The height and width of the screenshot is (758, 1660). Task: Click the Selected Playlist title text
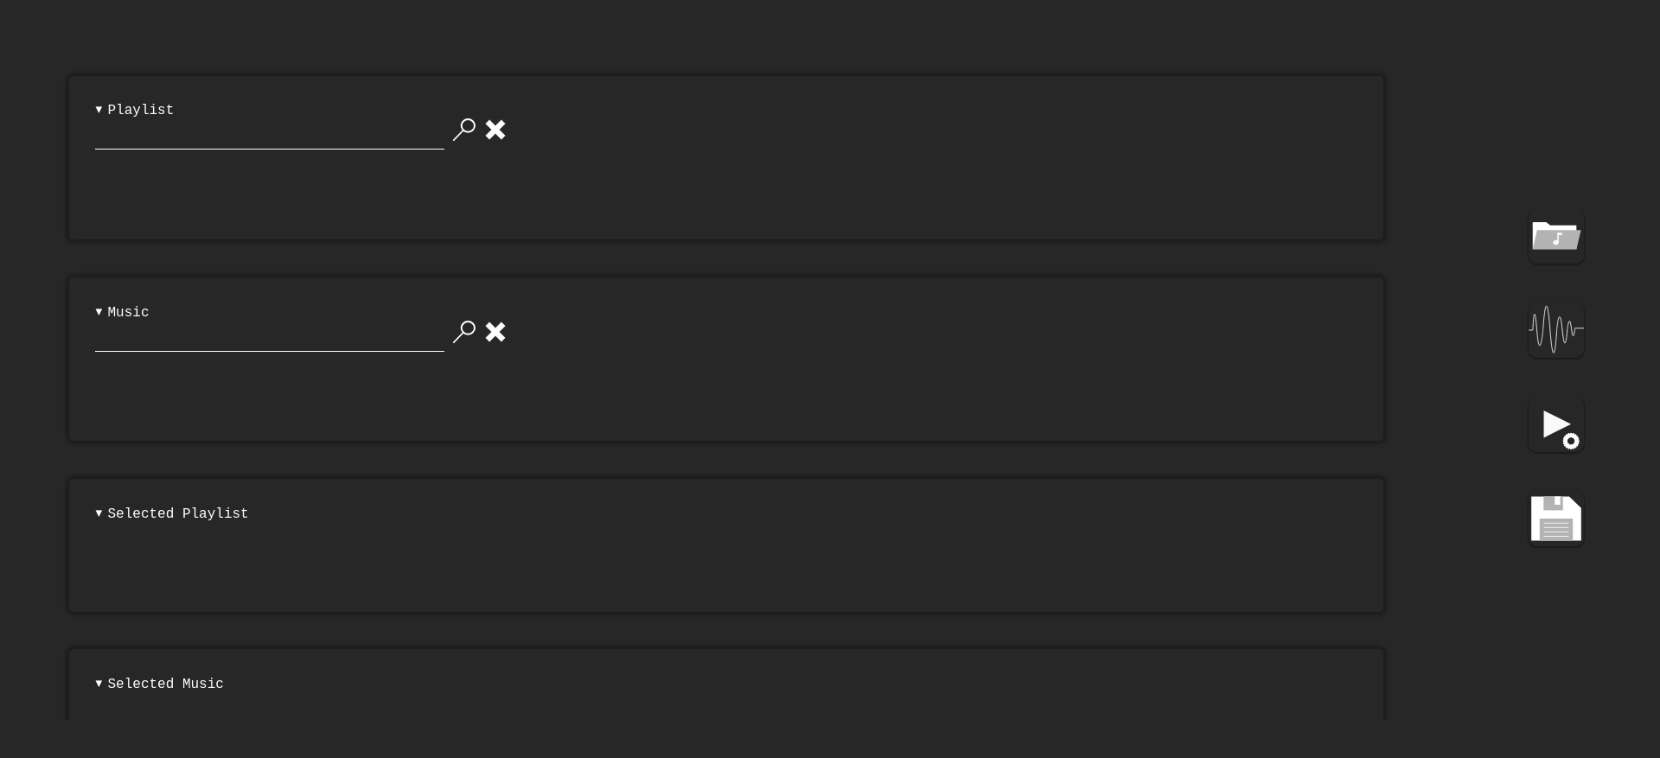click(178, 513)
